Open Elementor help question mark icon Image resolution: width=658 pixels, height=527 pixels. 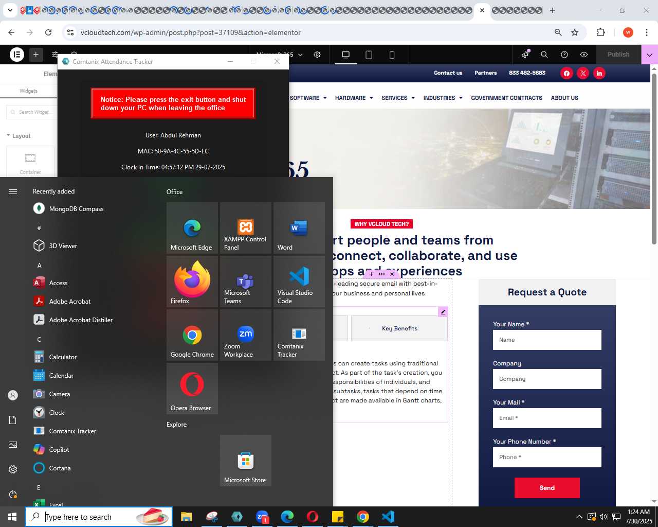click(x=564, y=55)
